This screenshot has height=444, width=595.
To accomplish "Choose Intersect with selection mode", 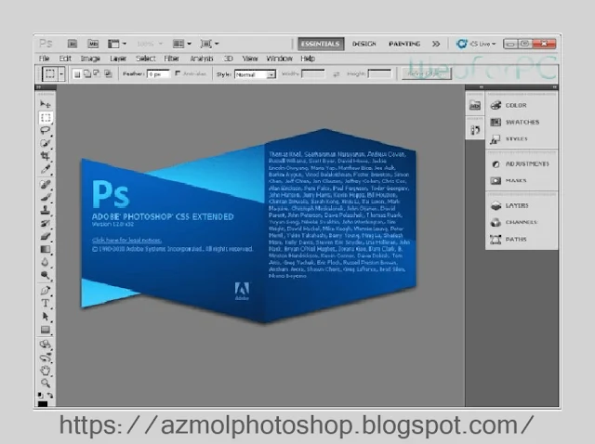I will click(x=108, y=74).
